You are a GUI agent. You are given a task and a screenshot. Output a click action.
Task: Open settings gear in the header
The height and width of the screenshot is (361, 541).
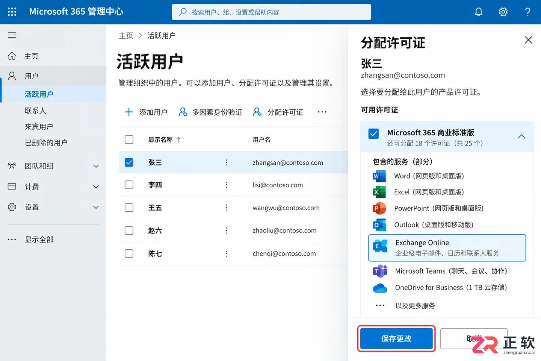click(503, 12)
